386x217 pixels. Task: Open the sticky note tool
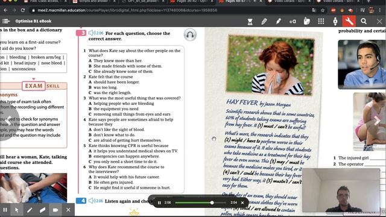tap(307, 22)
